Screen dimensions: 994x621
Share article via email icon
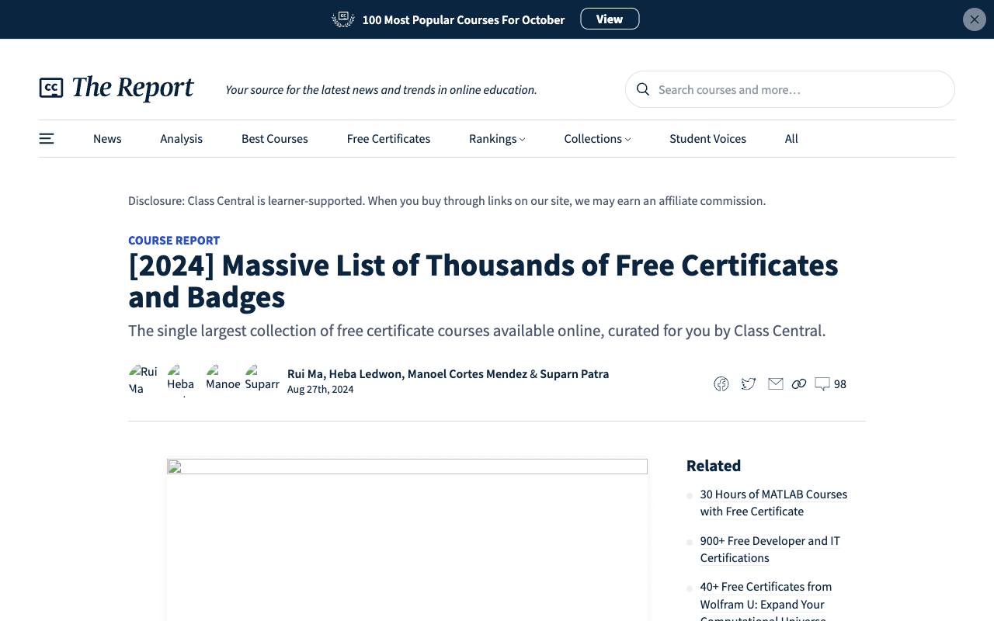tap(776, 384)
